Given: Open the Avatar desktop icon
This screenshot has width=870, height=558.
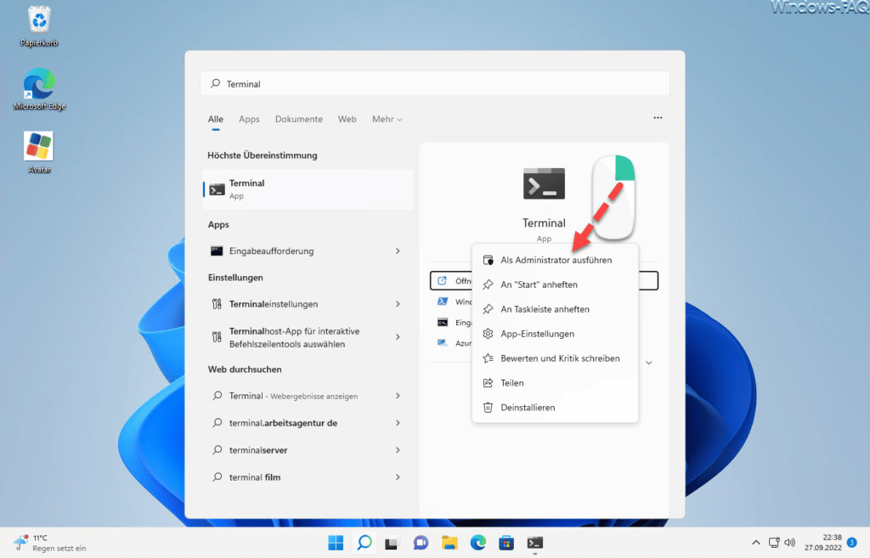Looking at the screenshot, I should point(39,153).
